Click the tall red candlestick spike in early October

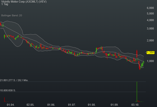pyautogui.click(x=137, y=54)
